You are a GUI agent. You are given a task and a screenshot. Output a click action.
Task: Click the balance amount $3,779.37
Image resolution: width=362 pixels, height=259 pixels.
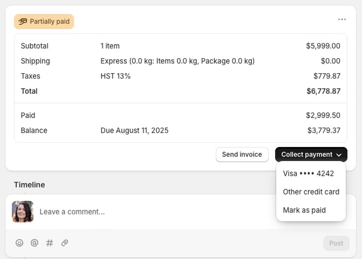click(x=324, y=130)
